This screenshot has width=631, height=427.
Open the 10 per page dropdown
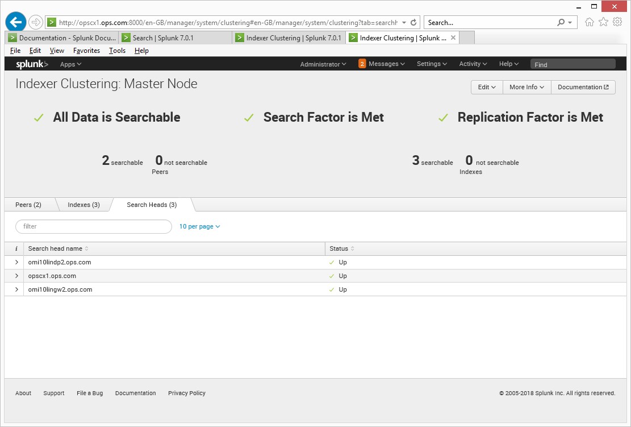click(x=199, y=226)
